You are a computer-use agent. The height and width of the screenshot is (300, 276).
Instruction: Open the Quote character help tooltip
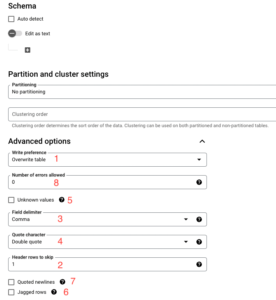[199, 242]
